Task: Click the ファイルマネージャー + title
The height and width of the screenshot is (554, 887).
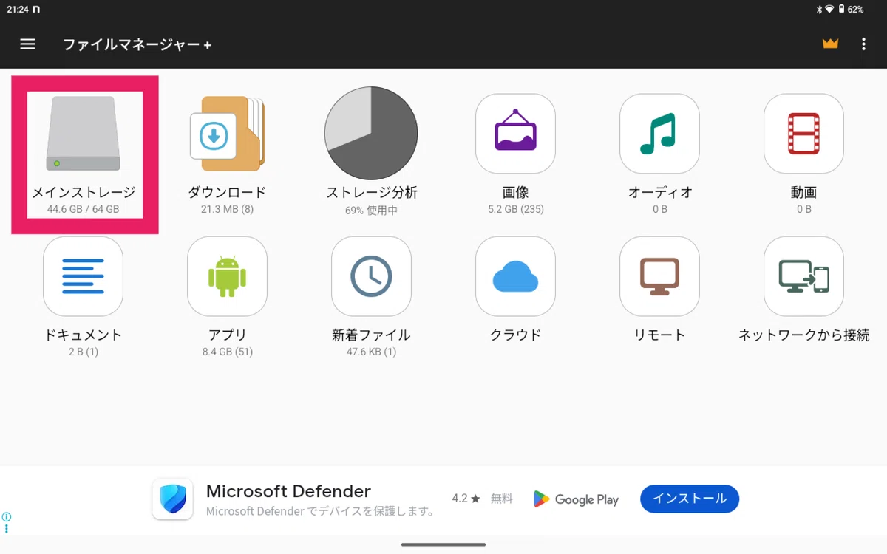Action: click(137, 44)
